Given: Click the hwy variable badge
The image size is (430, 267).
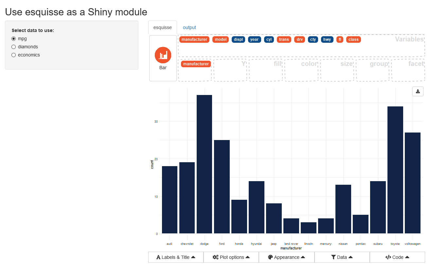Looking at the screenshot, I should (x=327, y=39).
